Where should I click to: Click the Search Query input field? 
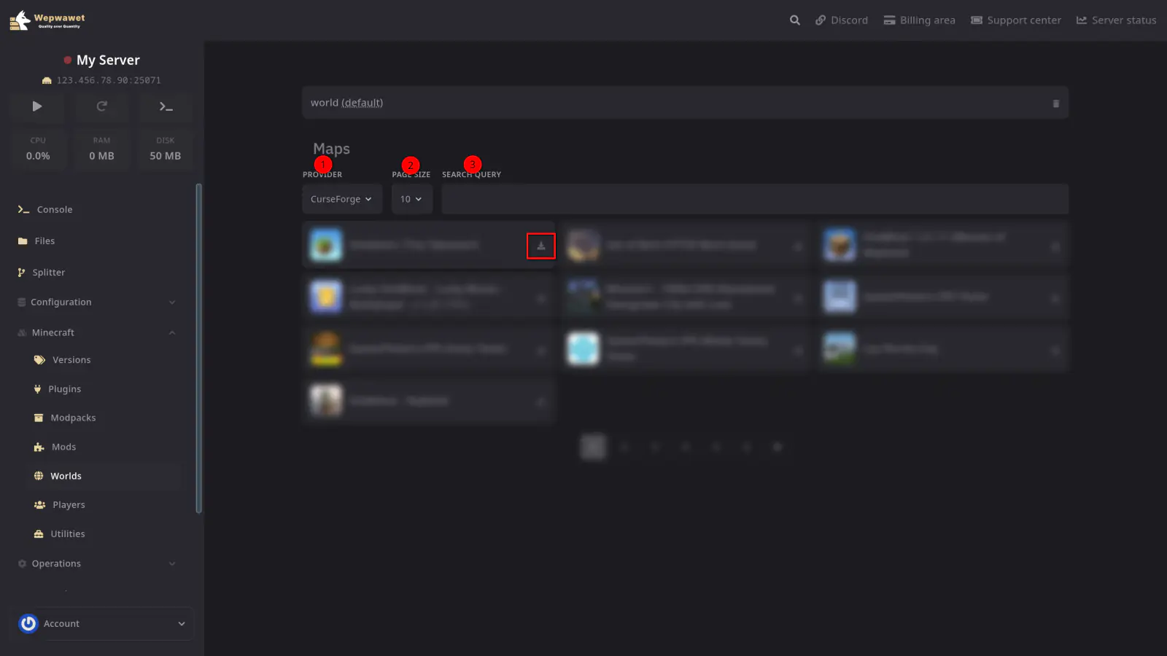pos(754,199)
